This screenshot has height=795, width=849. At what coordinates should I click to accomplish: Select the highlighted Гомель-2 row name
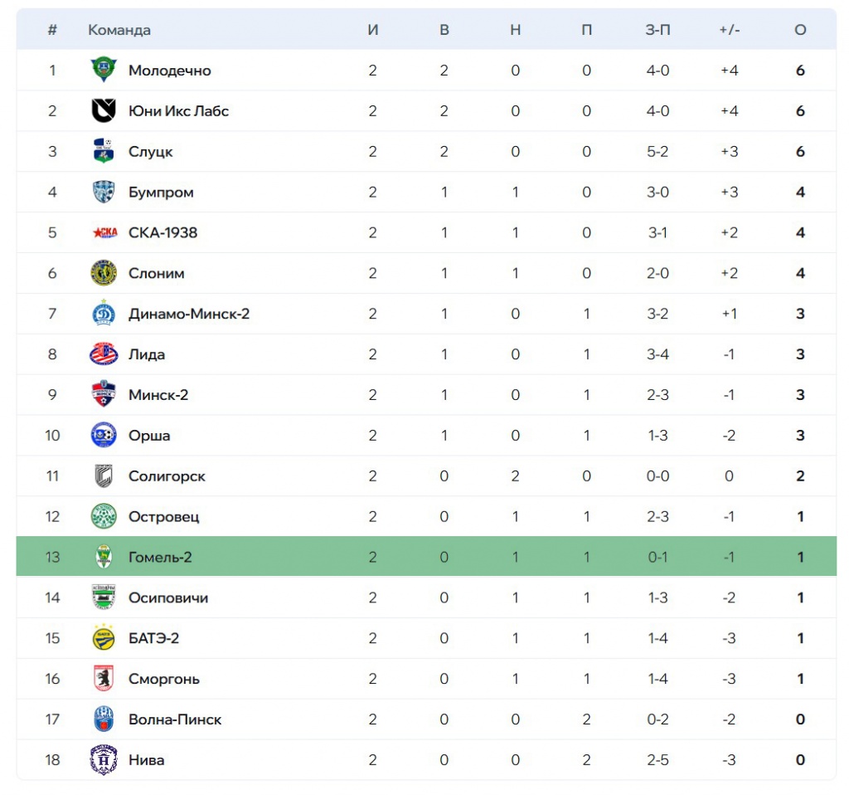tap(160, 558)
